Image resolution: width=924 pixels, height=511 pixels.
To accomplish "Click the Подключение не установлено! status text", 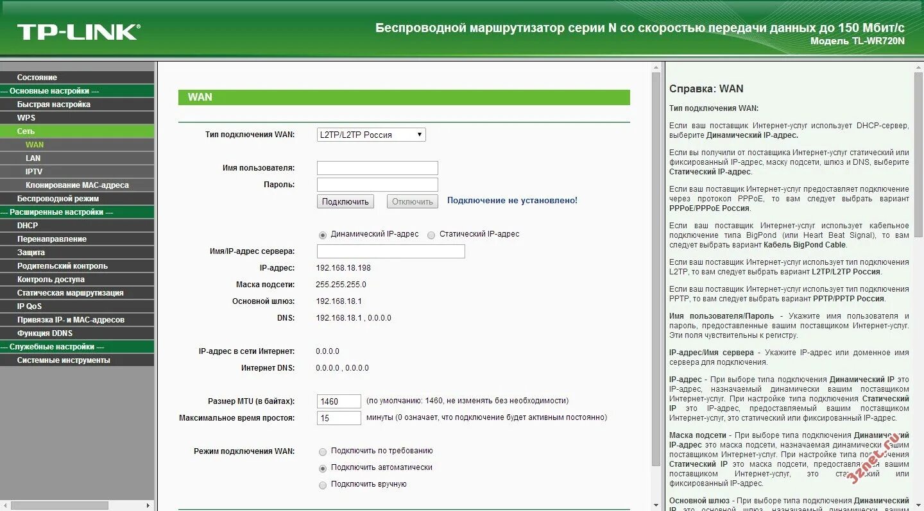I will [512, 201].
